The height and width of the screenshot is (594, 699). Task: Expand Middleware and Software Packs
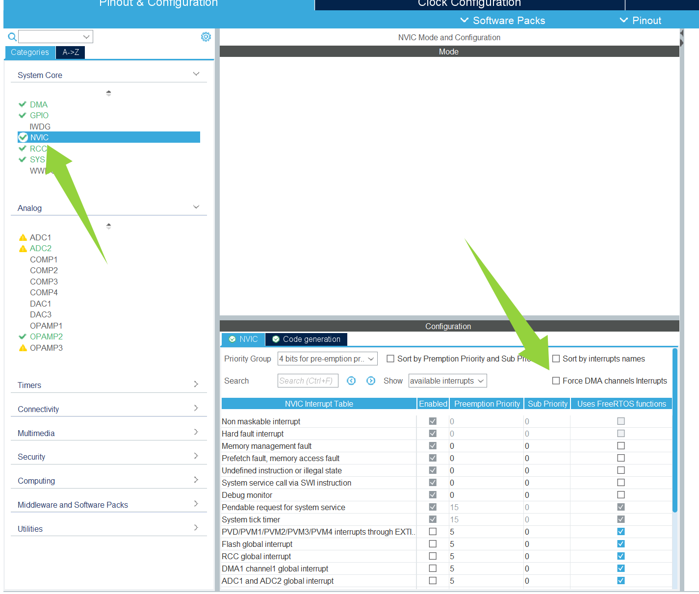(x=196, y=504)
